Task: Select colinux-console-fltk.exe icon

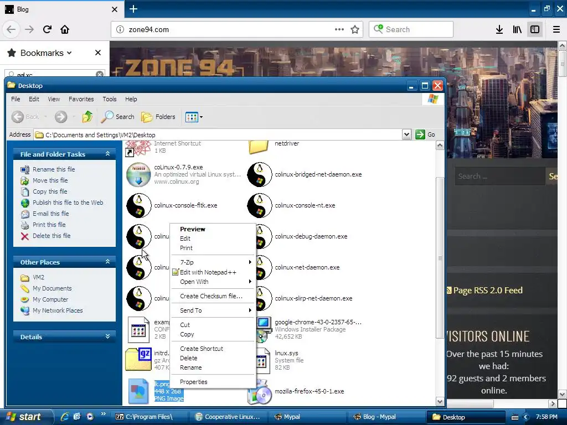Action: click(x=138, y=205)
